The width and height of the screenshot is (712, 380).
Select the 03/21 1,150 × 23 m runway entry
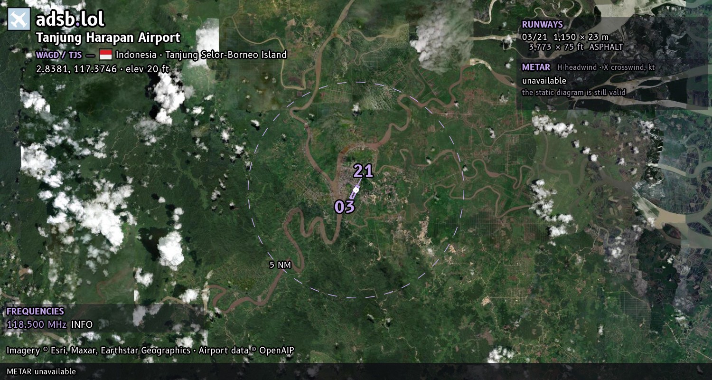[x=565, y=37]
